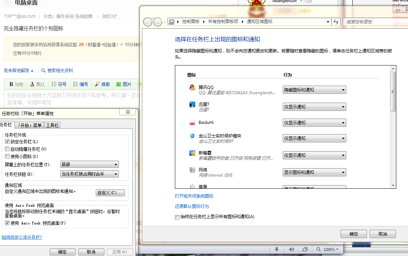Click the Tencent QQ icon in the notification list
408x256 pixels.
(192, 87)
